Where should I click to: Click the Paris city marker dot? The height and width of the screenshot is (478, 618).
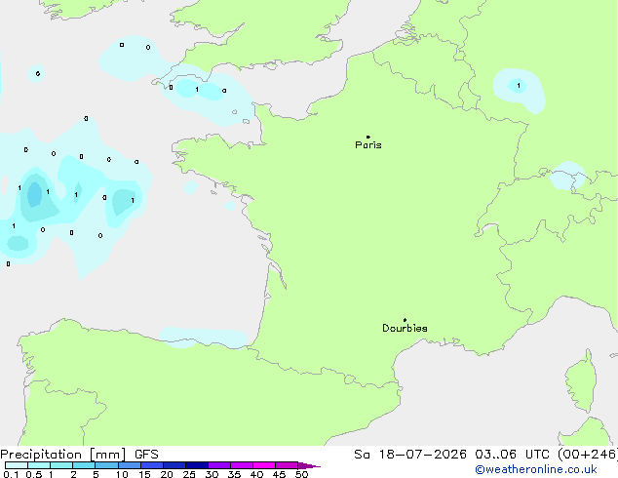coord(368,137)
